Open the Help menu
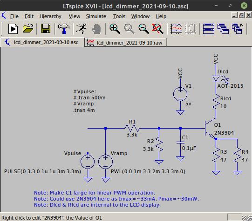The height and width of the screenshot is (221, 252). click(x=161, y=16)
